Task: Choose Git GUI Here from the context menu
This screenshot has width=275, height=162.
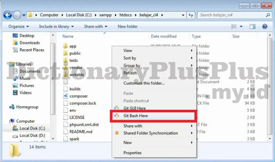Action: (154, 108)
